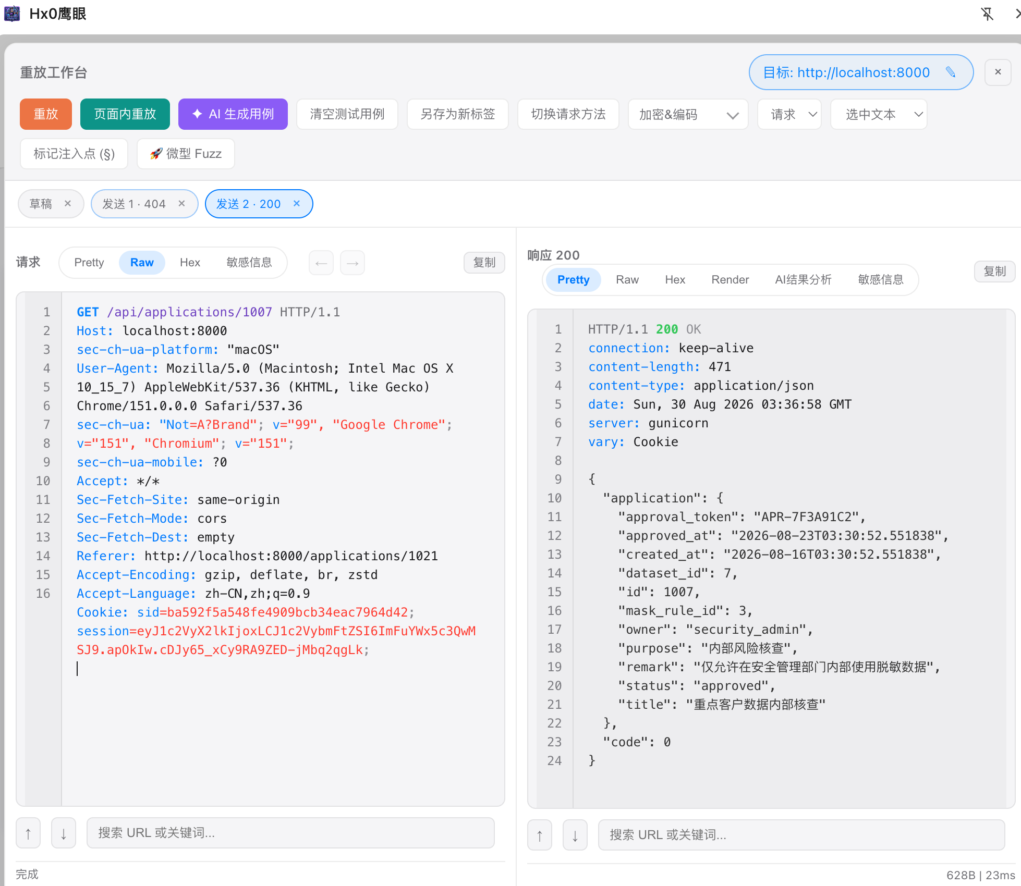Click the down arrow beside the request search box
The image size is (1021, 886).
[64, 833]
